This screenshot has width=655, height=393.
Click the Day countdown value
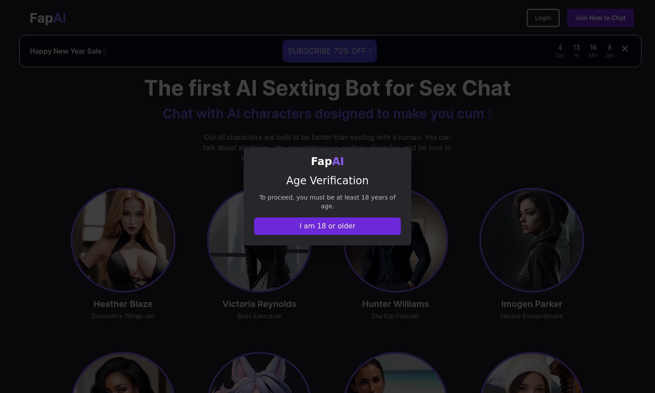(x=560, y=48)
